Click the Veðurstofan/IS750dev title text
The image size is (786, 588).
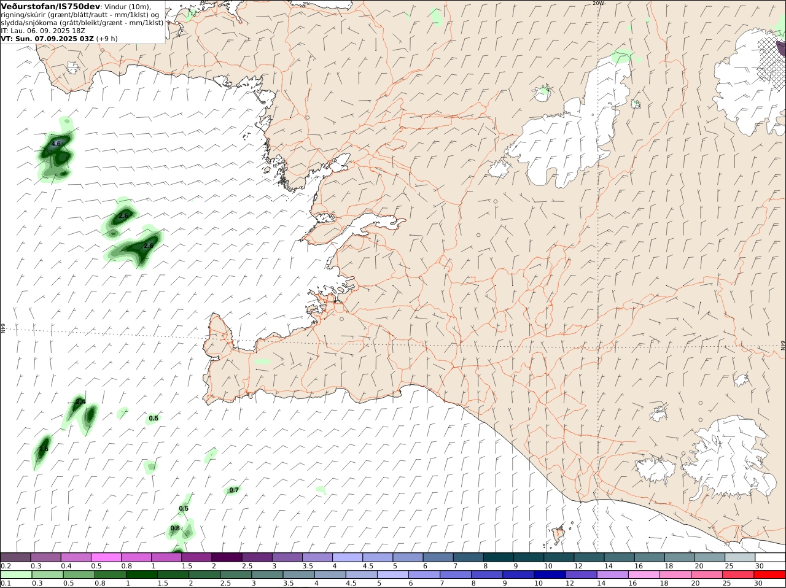pos(51,6)
